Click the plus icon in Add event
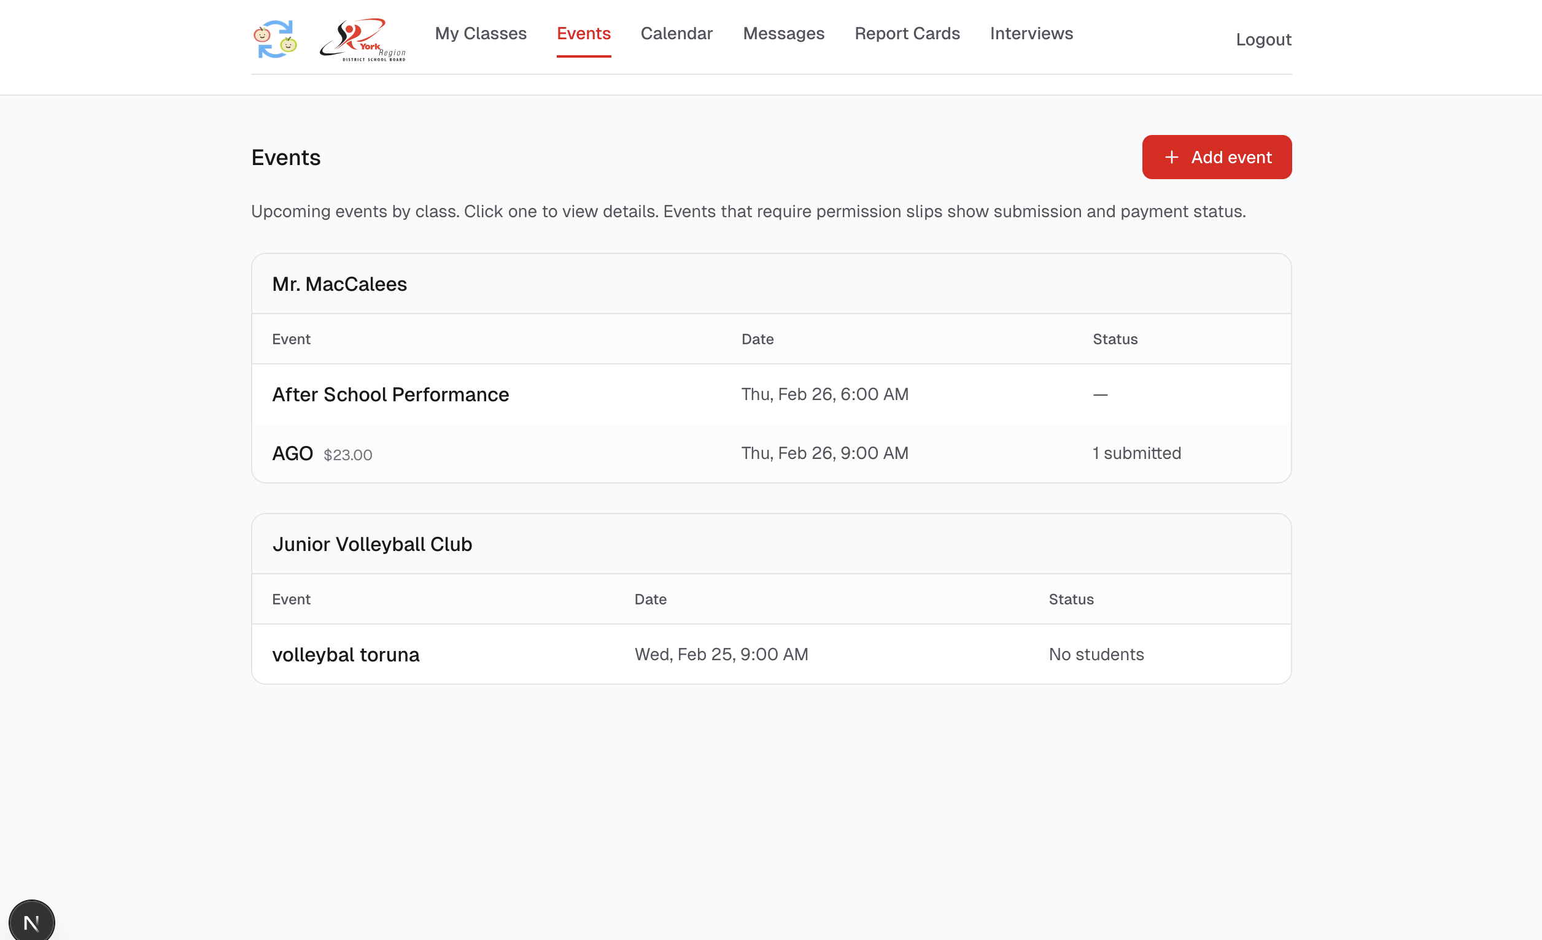Screen dimensions: 1542x940 pyautogui.click(x=1171, y=157)
